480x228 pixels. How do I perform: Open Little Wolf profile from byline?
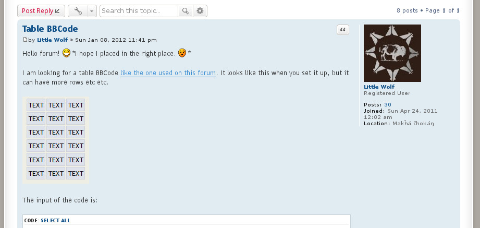[52, 40]
